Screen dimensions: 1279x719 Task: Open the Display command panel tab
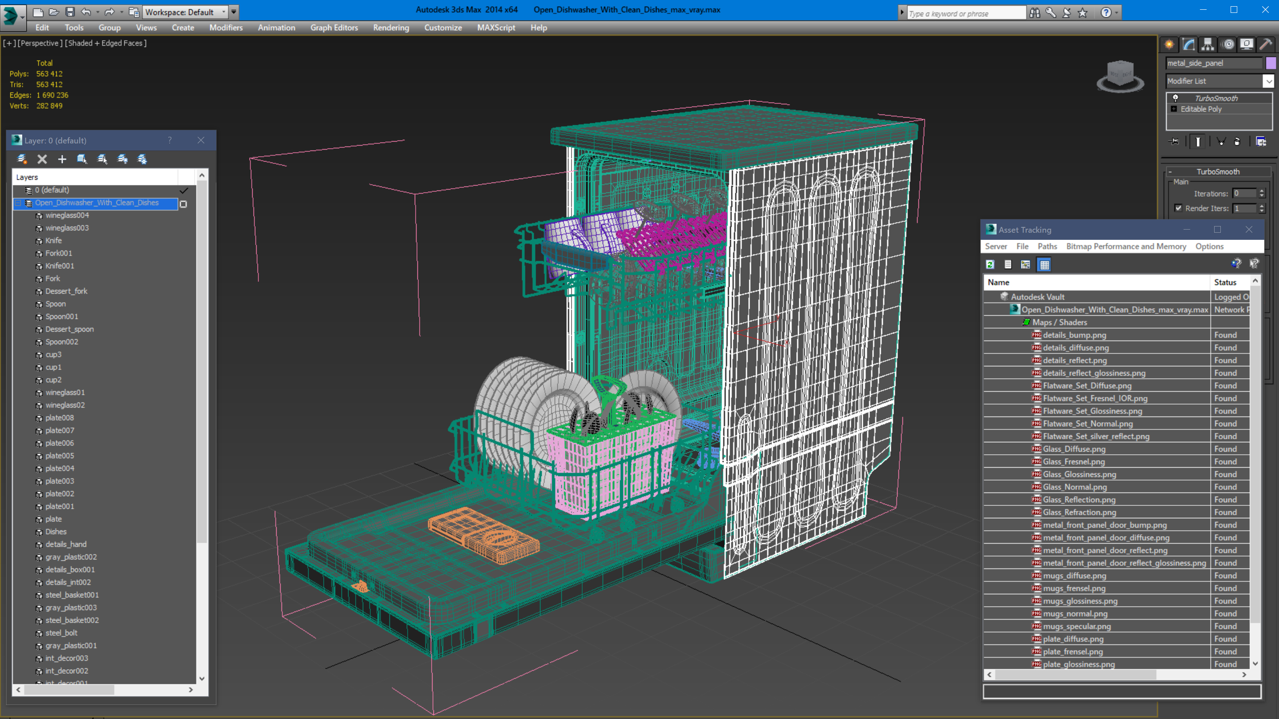point(1247,45)
